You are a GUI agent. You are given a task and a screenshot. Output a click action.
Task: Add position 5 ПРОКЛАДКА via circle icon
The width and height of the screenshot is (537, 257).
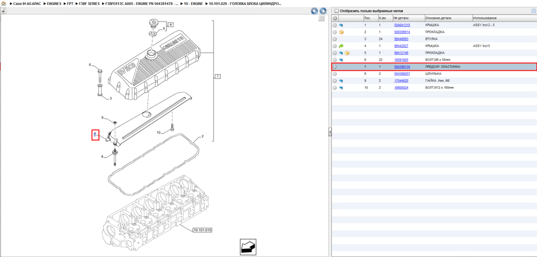tap(335, 53)
